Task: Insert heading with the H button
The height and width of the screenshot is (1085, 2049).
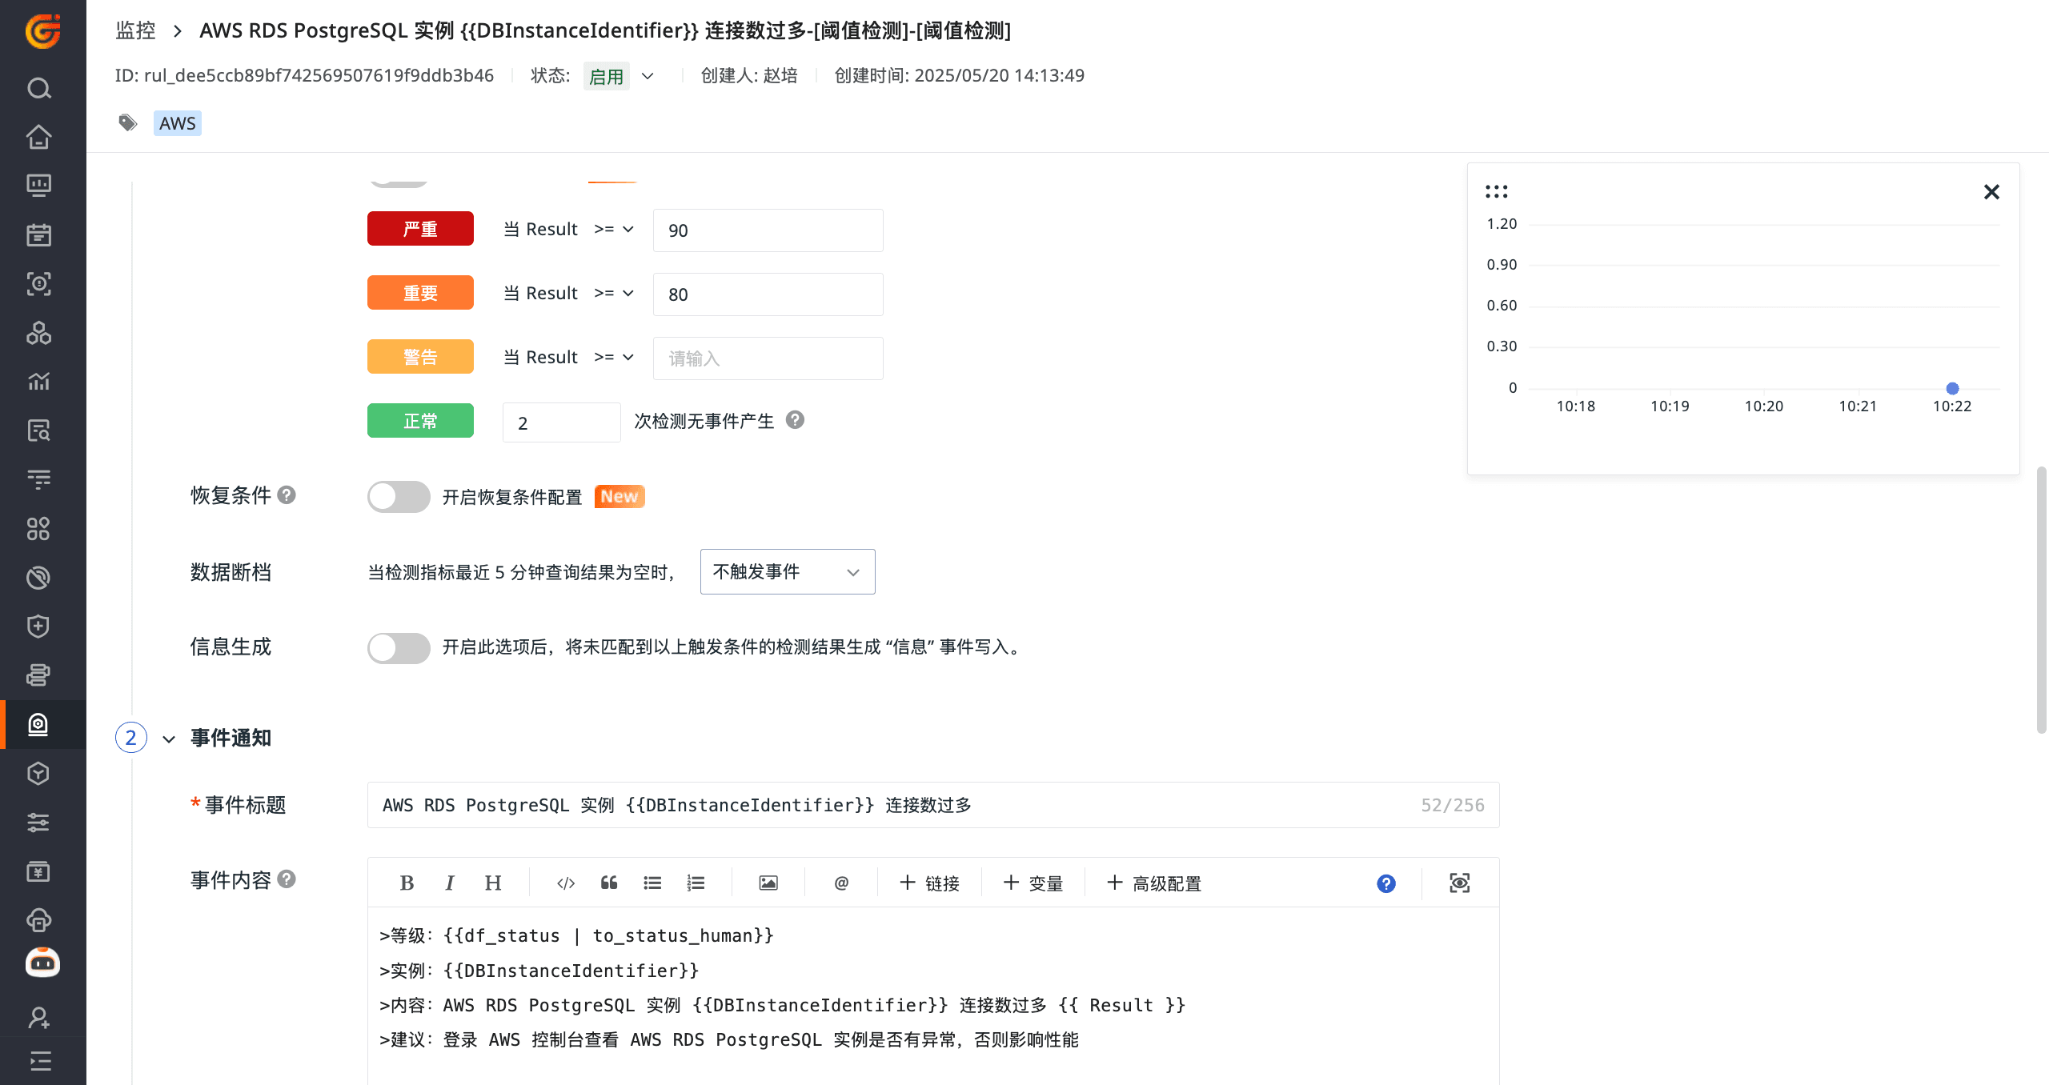Action: [493, 883]
